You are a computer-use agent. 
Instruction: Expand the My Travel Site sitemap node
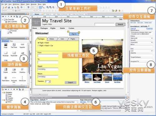(2, 19)
